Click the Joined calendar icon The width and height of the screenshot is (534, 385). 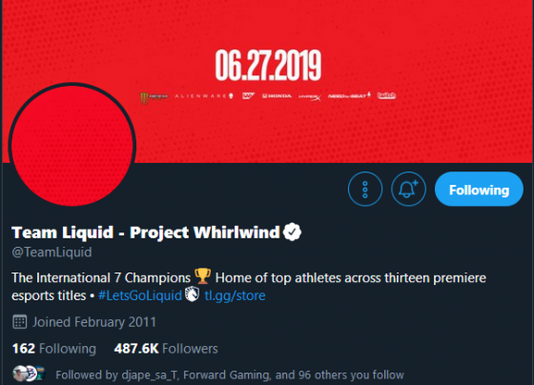coord(20,322)
